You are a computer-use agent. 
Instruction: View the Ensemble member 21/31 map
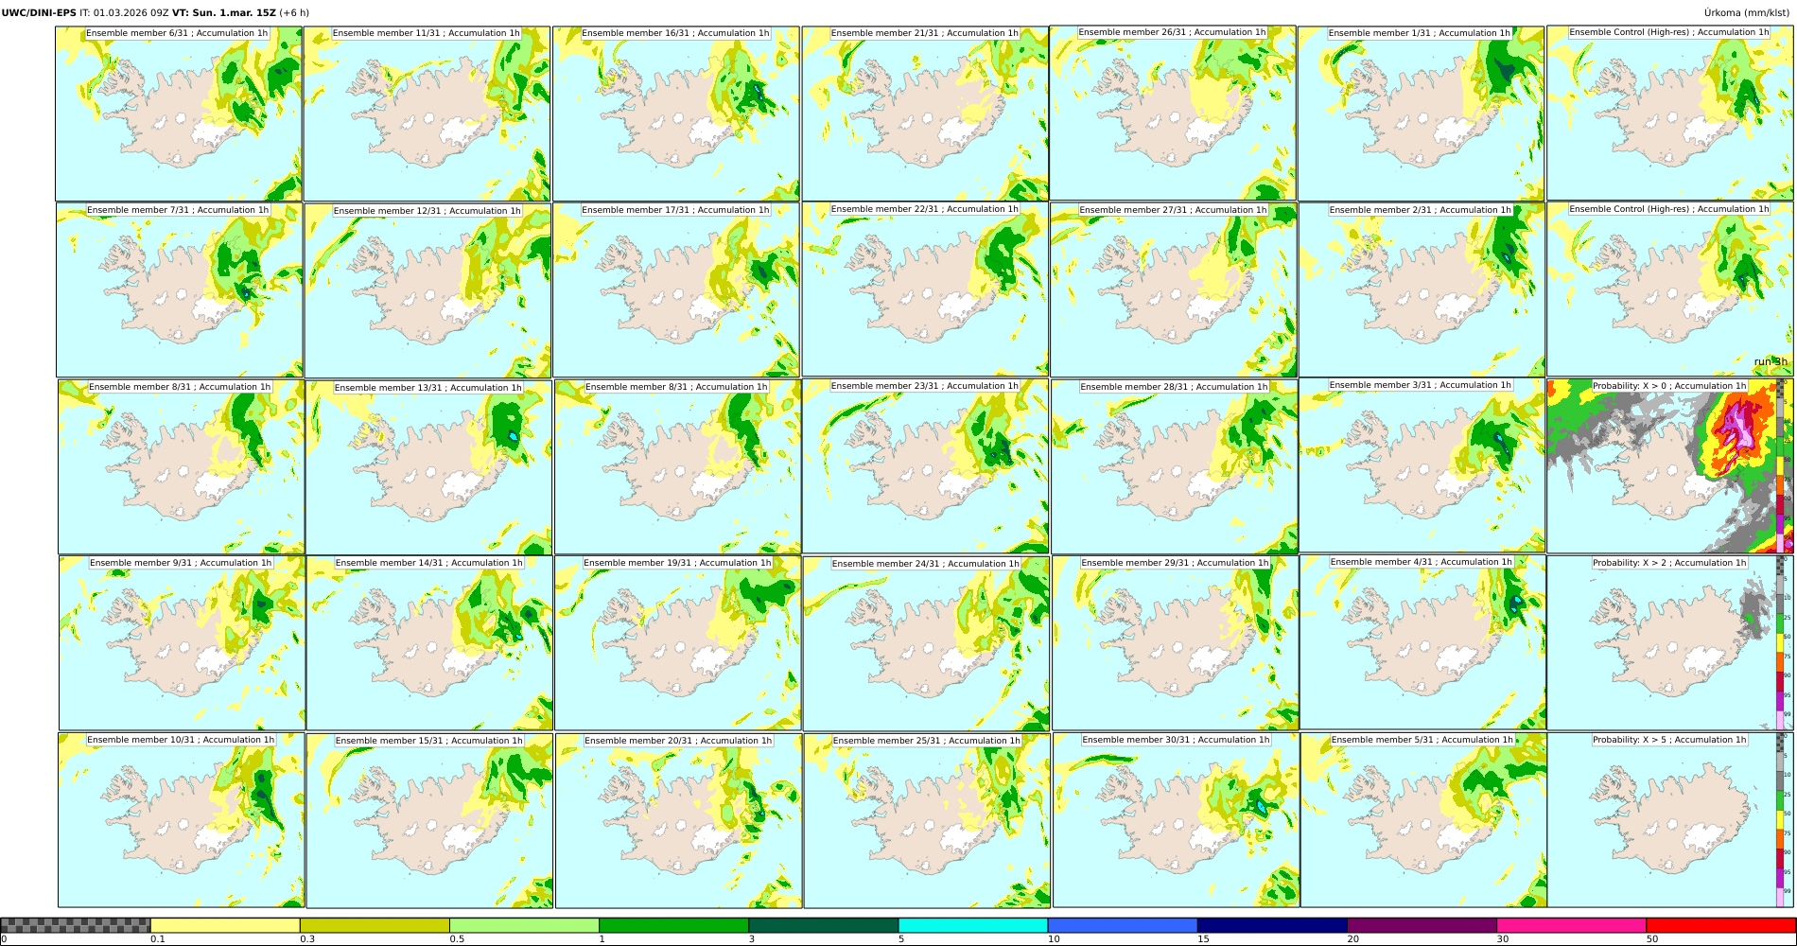(x=925, y=114)
